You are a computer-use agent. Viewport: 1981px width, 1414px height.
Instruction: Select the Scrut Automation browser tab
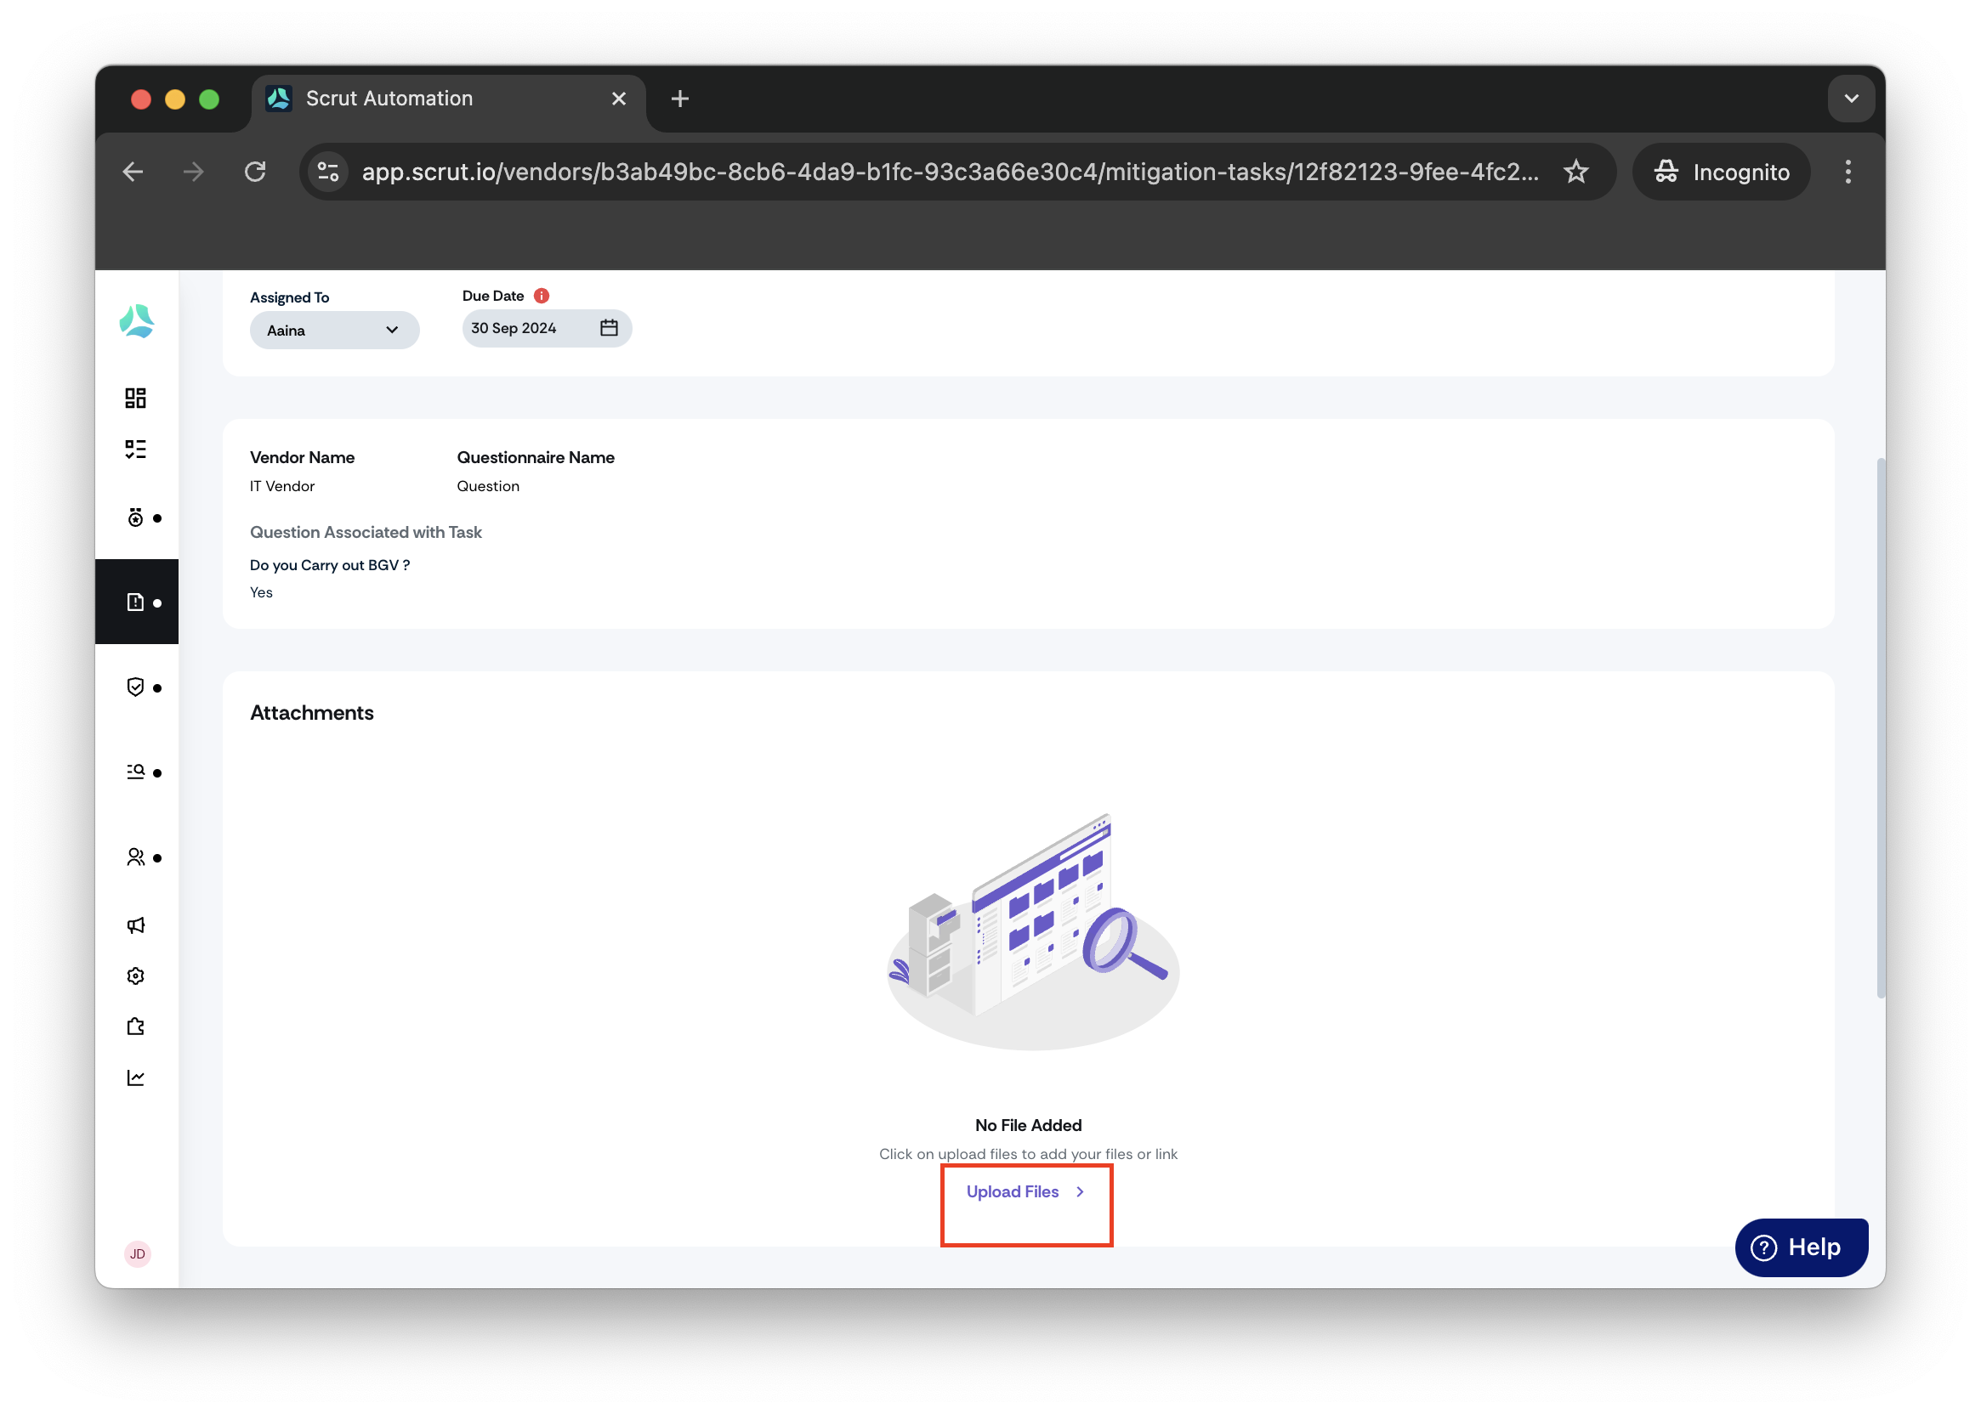448,99
